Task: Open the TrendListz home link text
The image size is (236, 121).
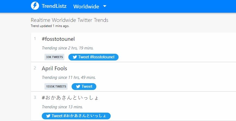Action: [x=54, y=6]
